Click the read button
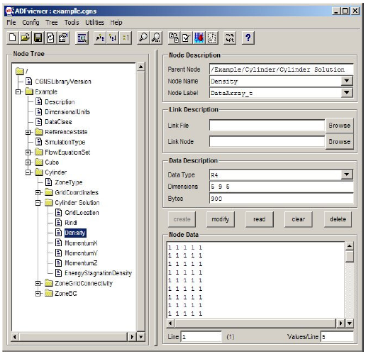Screen dimensions: 366x354 [260, 219]
